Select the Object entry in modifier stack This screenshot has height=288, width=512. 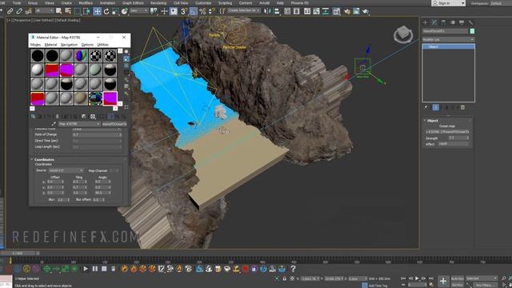pyautogui.click(x=448, y=46)
